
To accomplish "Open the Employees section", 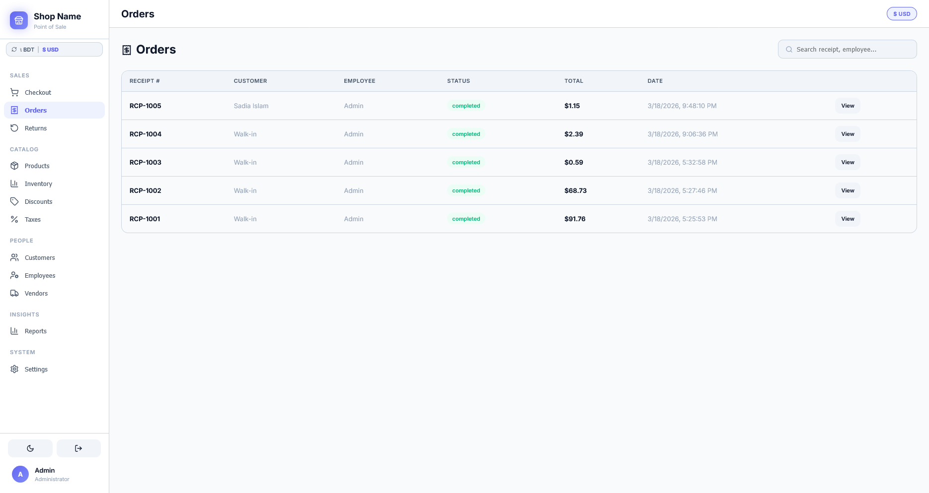I will [40, 276].
